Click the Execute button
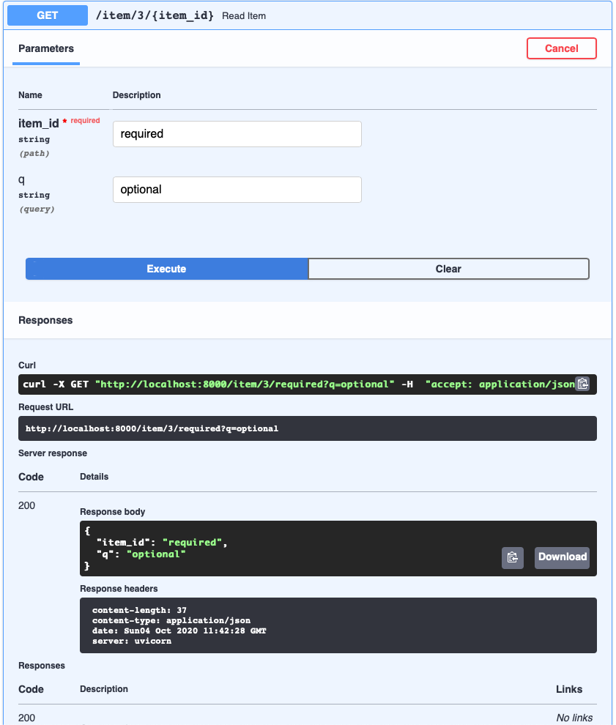Screen dimensions: 616x725 [166, 269]
